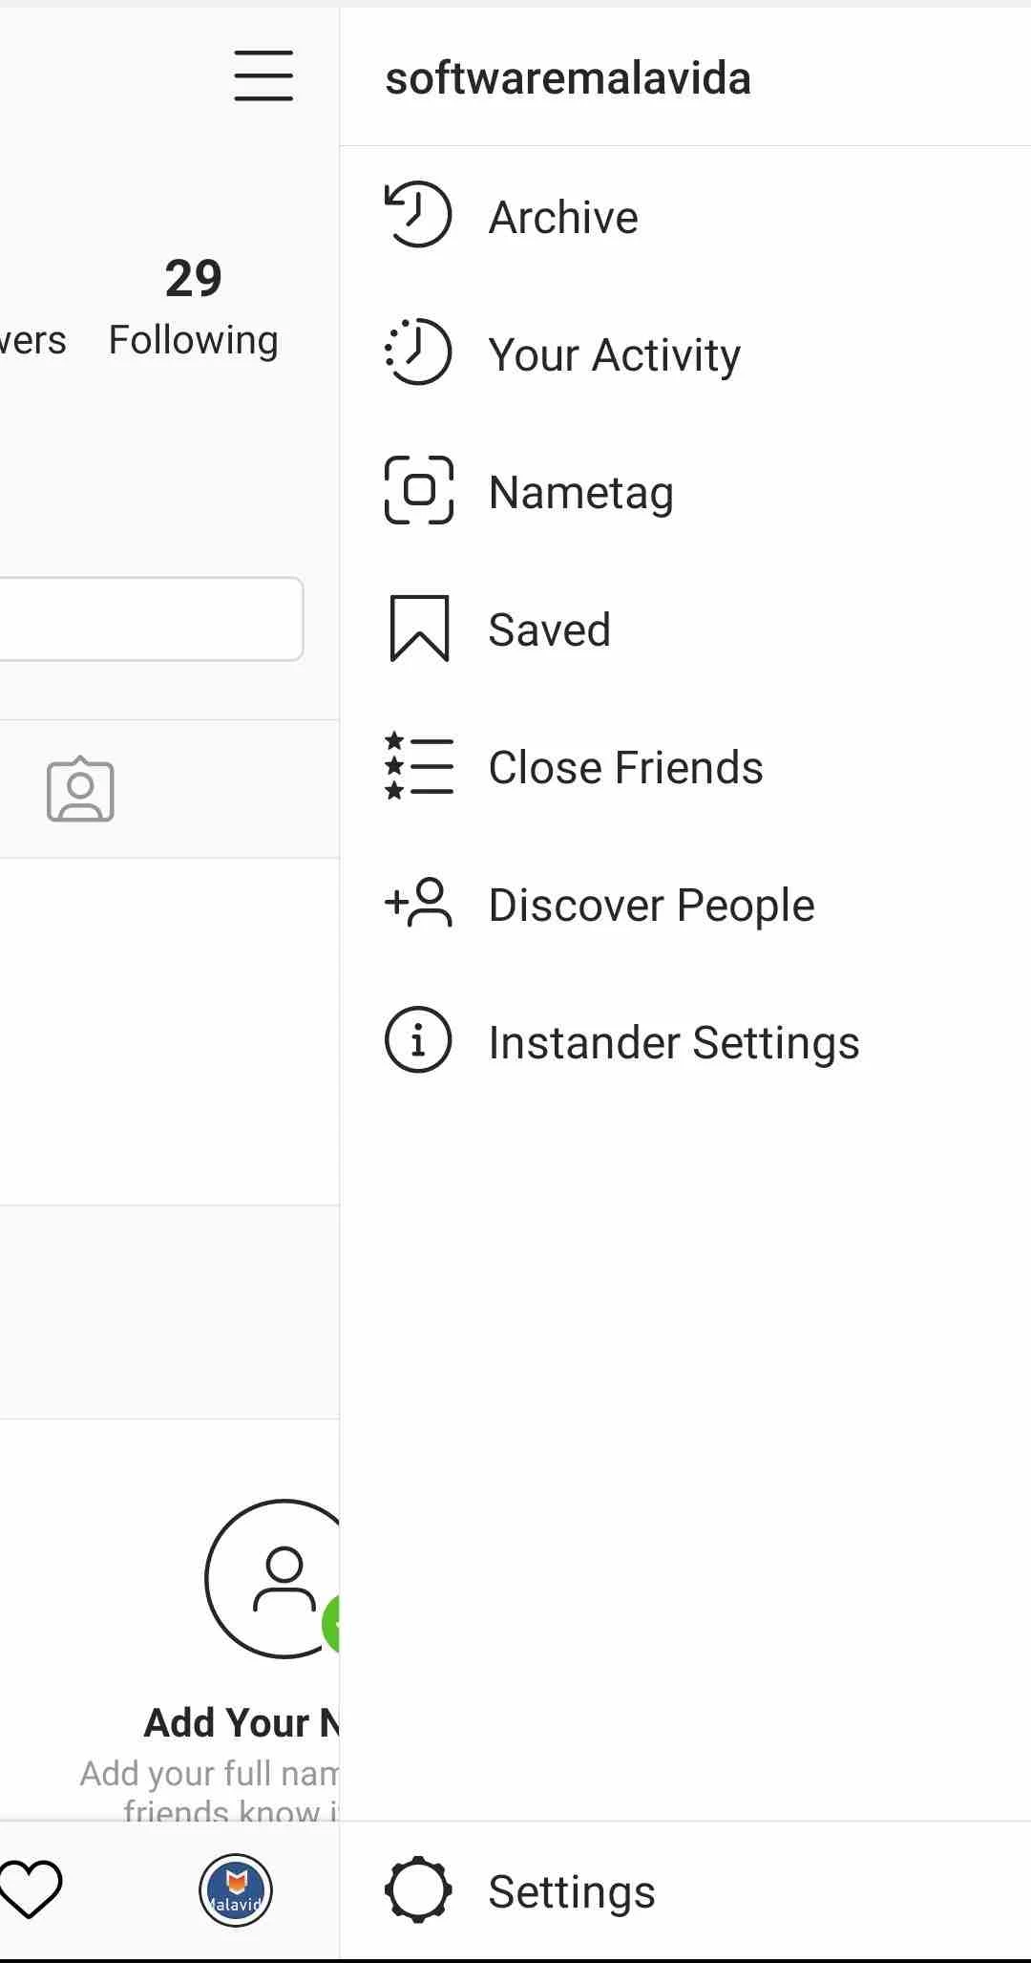Image resolution: width=1031 pixels, height=1963 pixels.
Task: Open the 29 Following count
Action: 193,306
